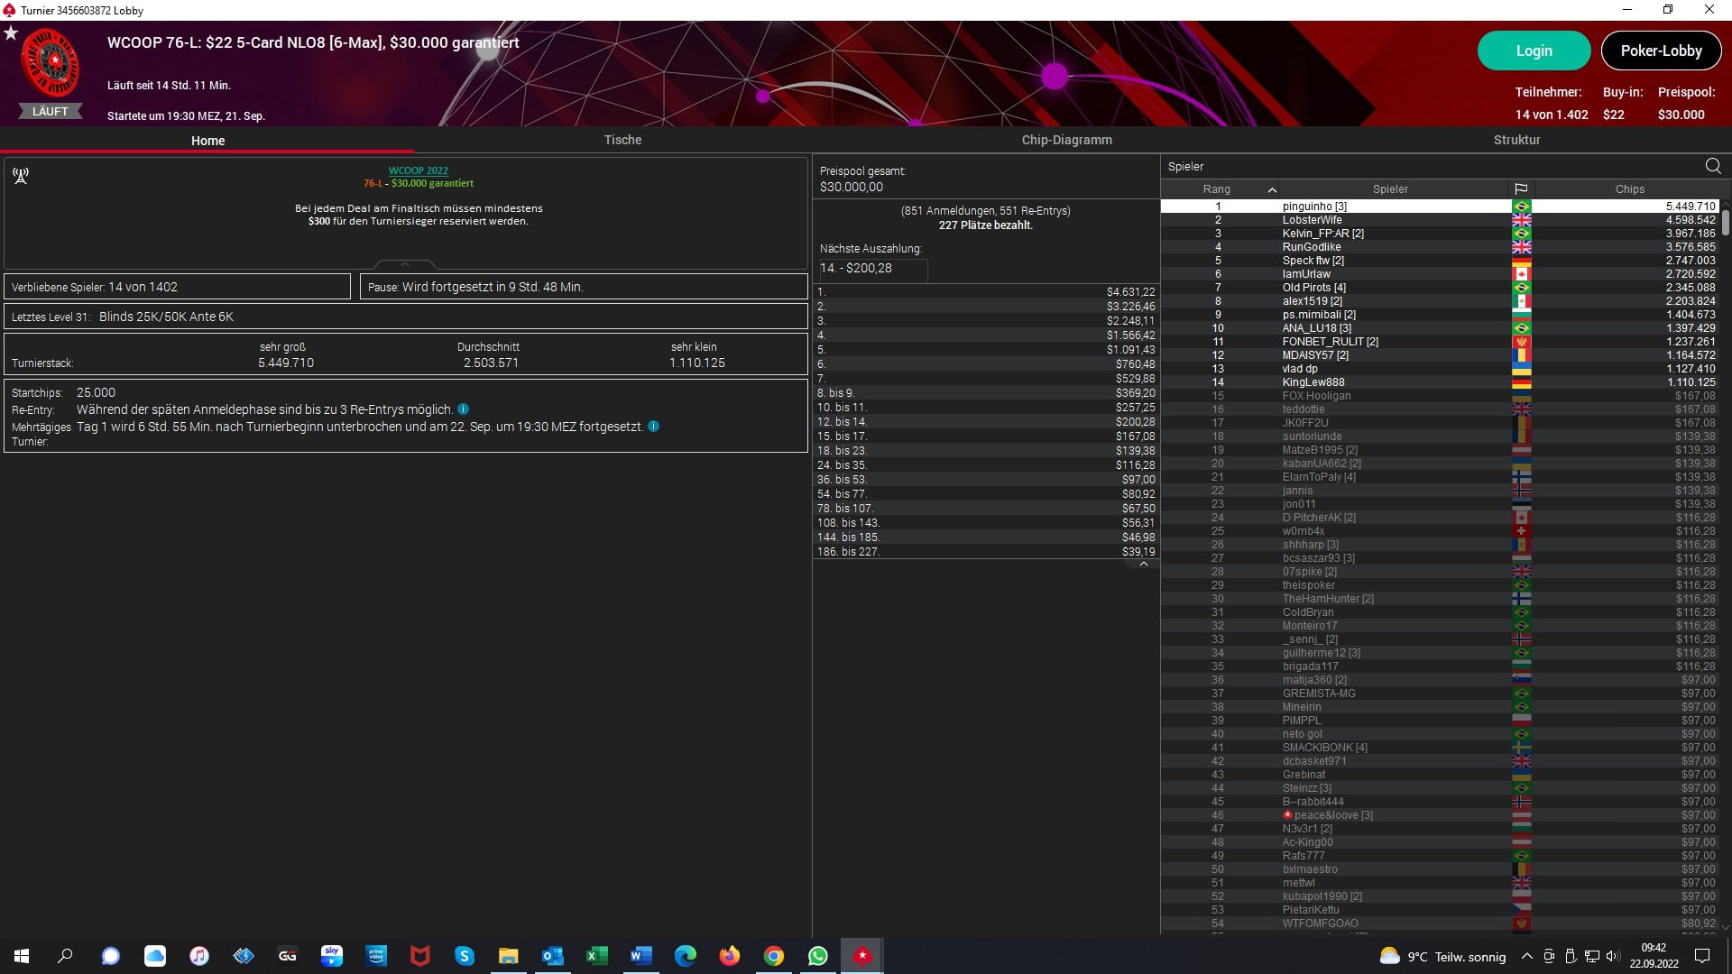
Task: Select player Kelvin_FP:AR [2] row
Action: coord(1440,234)
